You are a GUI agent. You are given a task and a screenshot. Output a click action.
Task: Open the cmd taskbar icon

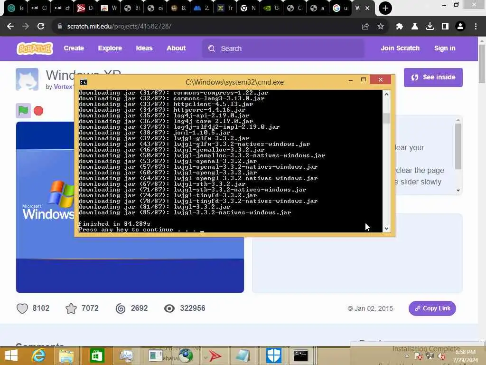(300, 355)
